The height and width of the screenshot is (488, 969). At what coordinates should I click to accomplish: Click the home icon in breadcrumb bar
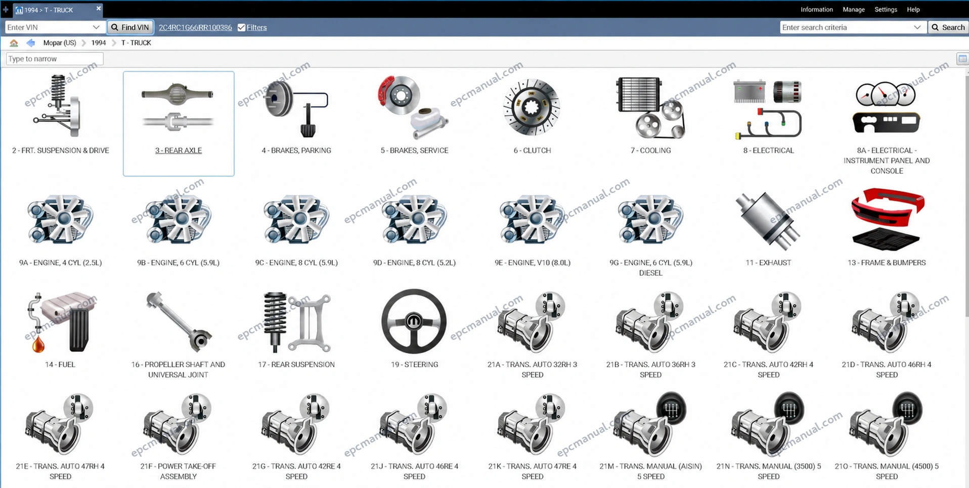tap(14, 43)
